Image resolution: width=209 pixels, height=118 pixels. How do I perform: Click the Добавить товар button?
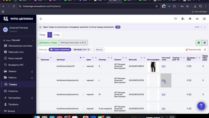click(x=48, y=43)
